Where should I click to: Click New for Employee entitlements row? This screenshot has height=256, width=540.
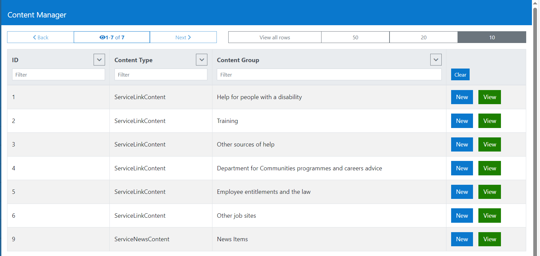pos(462,192)
